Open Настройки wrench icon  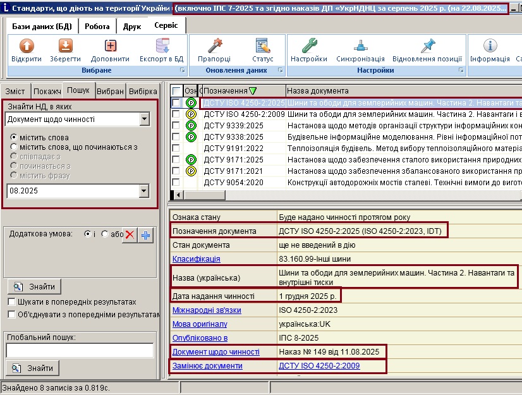click(309, 46)
